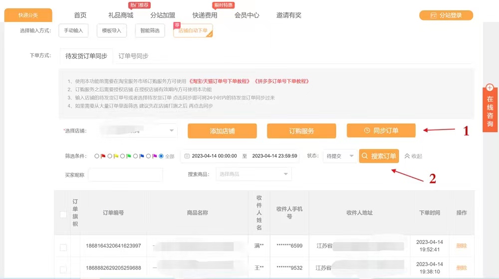
Task: Check the box for order 1868164320641623997
Action: [x=63, y=248]
